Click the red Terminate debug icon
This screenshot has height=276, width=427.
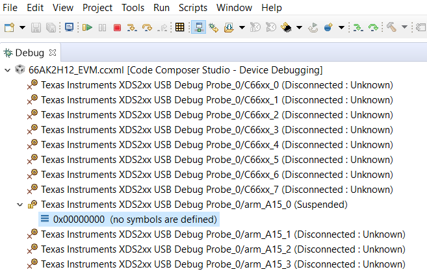tap(117, 27)
